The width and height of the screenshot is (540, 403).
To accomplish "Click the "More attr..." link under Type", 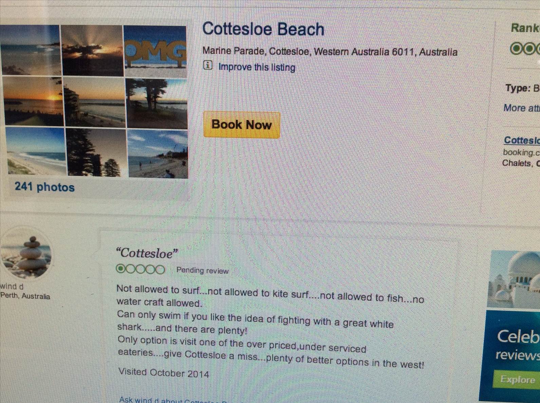I will point(521,108).
